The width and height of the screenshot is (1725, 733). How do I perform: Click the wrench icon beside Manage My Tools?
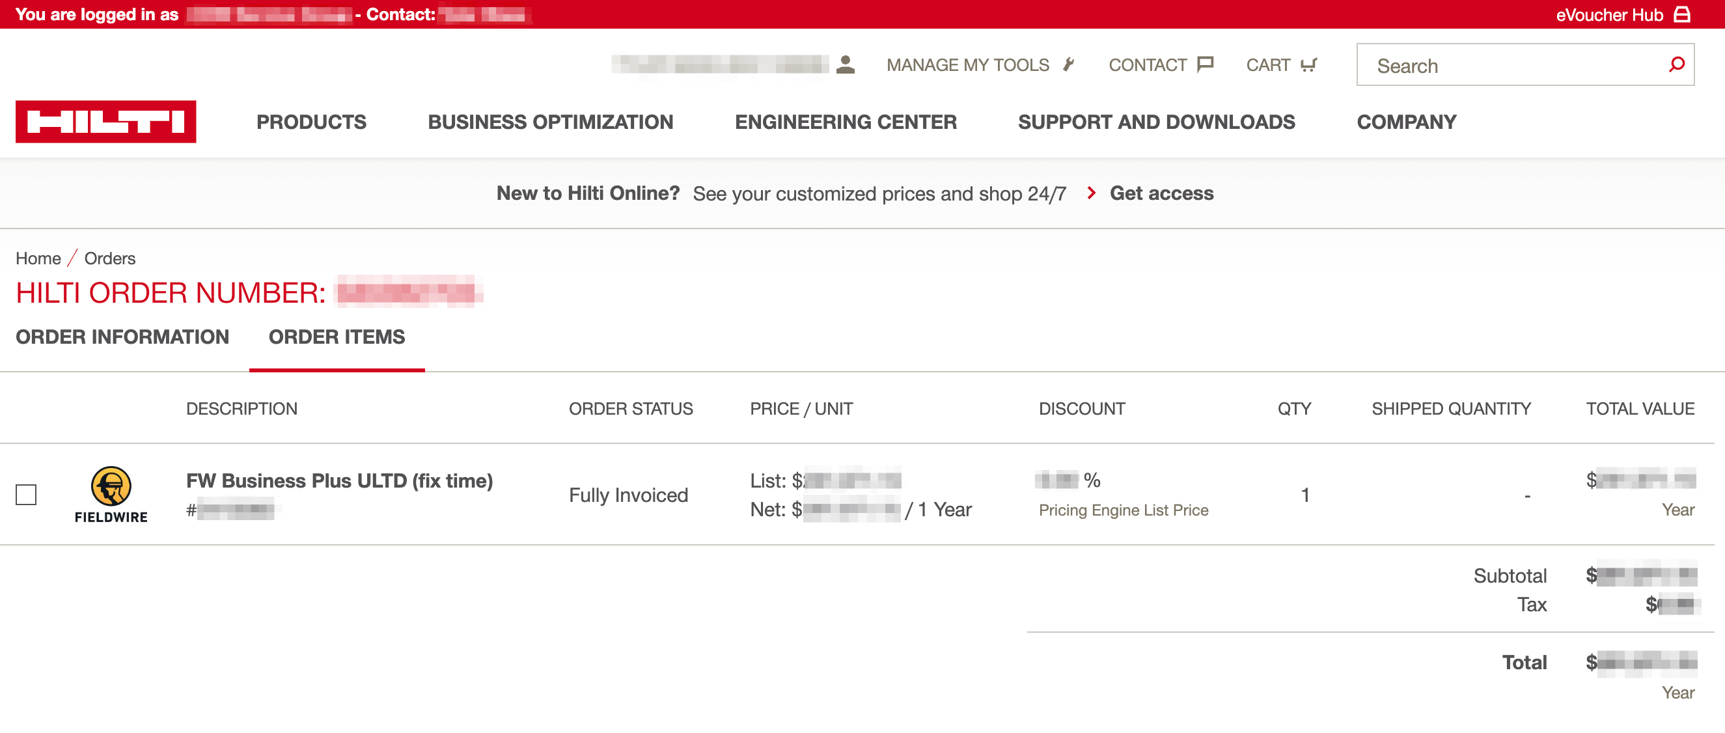pos(1069,64)
